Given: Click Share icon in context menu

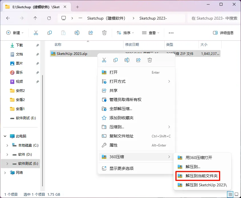Looking at the screenshot, I should [x=138, y=60].
